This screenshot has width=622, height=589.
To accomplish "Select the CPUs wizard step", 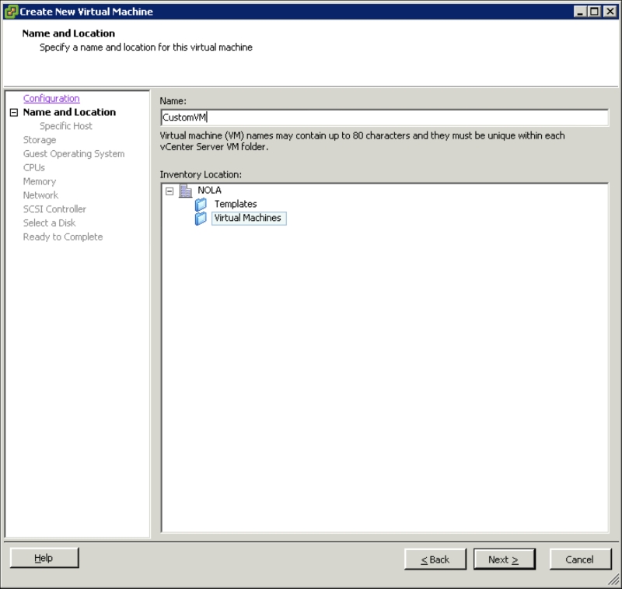I will pos(34,167).
